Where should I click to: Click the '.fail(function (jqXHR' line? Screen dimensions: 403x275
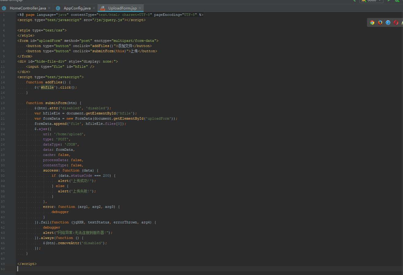(95, 222)
